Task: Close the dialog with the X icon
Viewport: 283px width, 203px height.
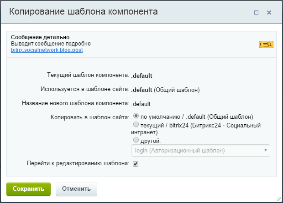Action: [269, 13]
